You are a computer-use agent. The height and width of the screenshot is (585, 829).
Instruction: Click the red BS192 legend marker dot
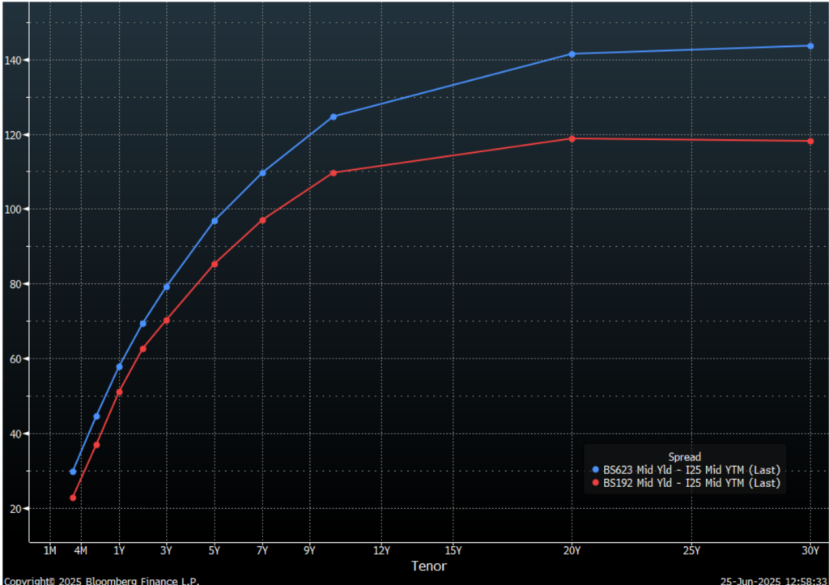click(x=597, y=483)
